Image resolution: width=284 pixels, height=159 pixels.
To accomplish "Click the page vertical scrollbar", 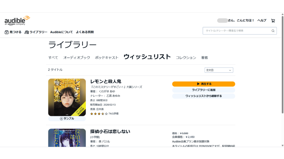I will tap(282, 65).
